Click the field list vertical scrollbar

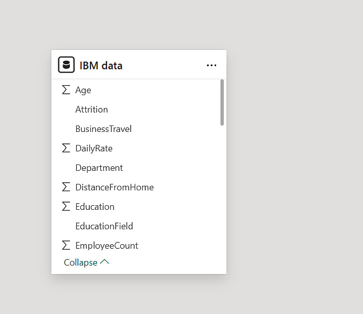tap(222, 102)
